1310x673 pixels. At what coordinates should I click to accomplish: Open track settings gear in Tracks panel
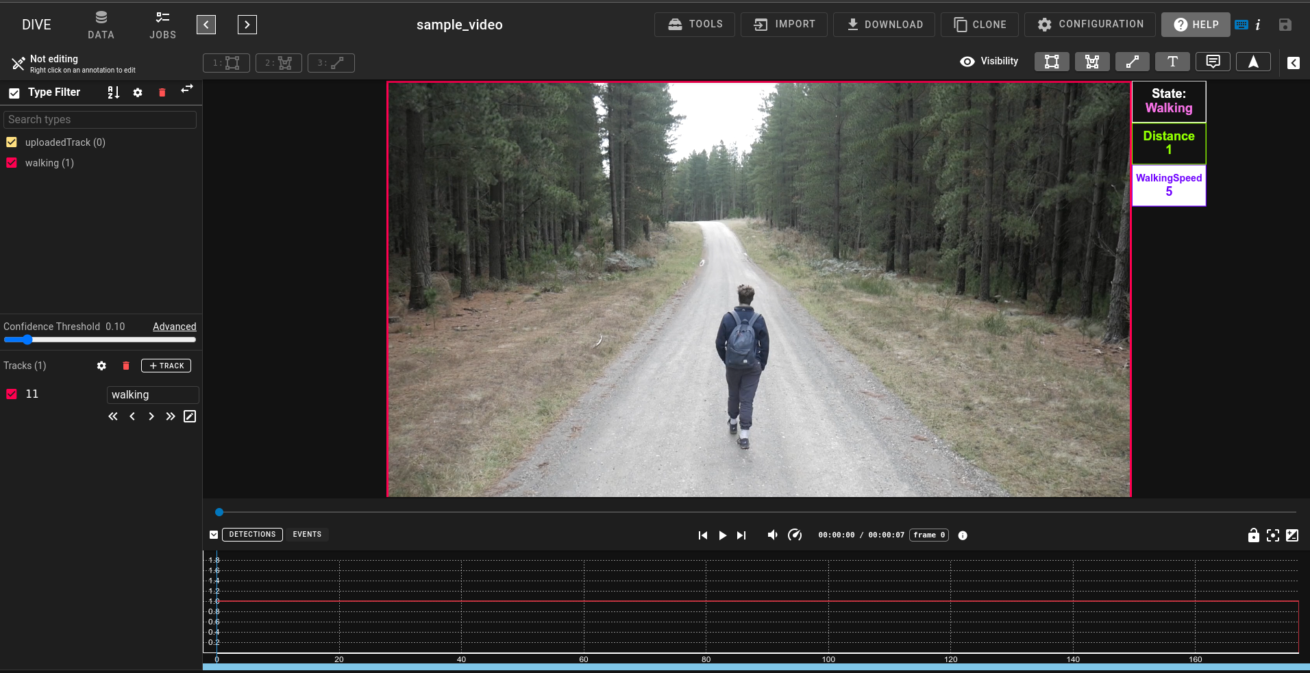tap(101, 366)
